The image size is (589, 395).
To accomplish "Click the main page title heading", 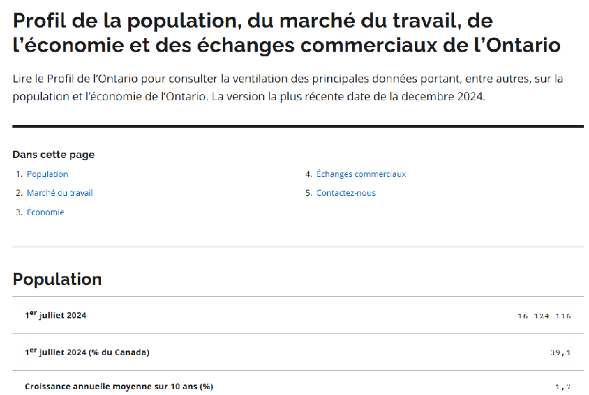I will coord(287,33).
